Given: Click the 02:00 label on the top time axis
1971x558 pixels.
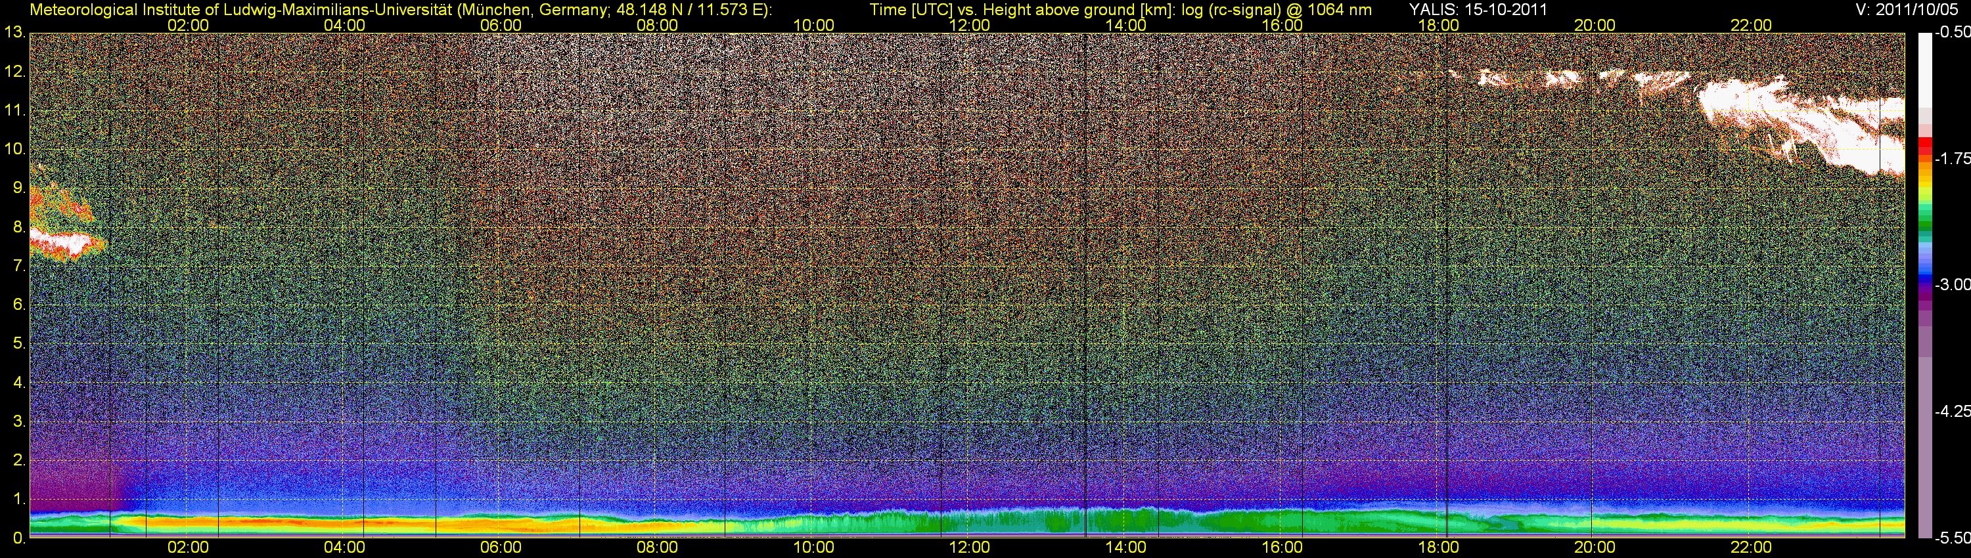Looking at the screenshot, I should [187, 25].
